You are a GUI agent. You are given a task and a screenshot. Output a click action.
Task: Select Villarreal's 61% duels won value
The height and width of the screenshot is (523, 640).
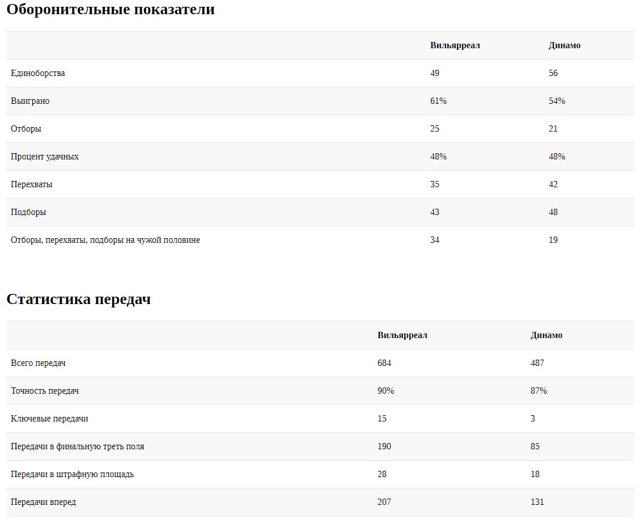[x=438, y=101]
